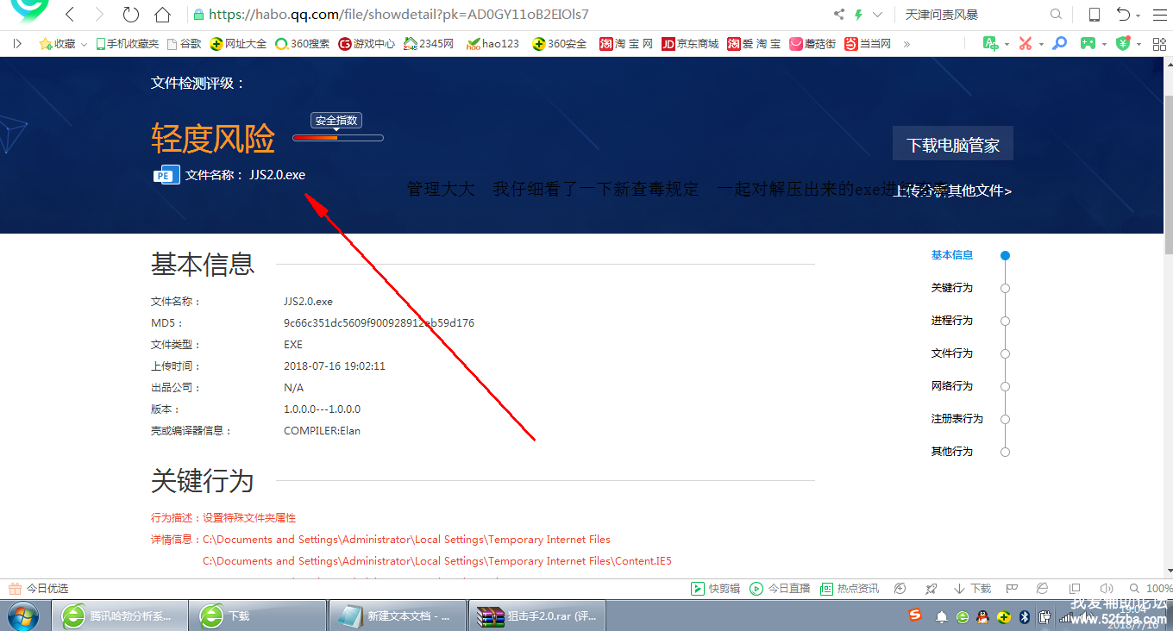Expand the bookmarks bar sidebar toggle

click(x=18, y=43)
